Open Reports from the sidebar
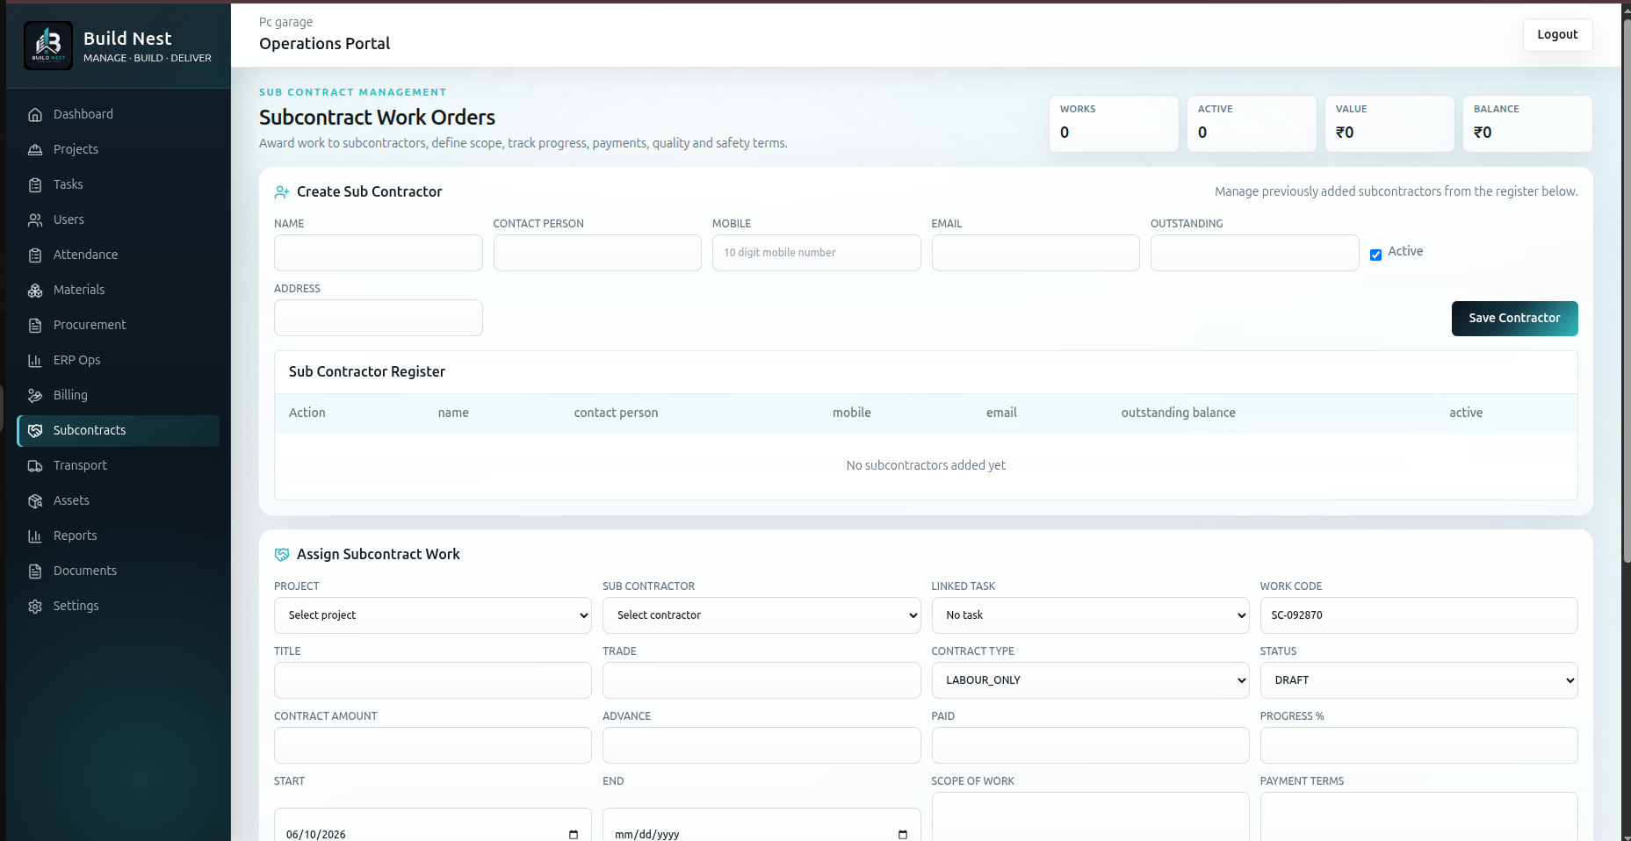This screenshot has width=1631, height=841. (x=119, y=536)
